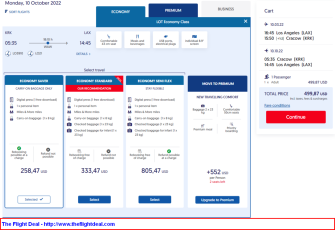Click Economy Standard refund not possible icon
This screenshot has width=335, height=230.
pos(108,151)
